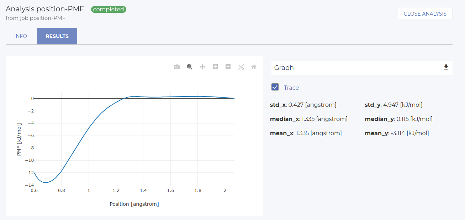
Task: Reset axes with the home icon
Action: [x=254, y=67]
